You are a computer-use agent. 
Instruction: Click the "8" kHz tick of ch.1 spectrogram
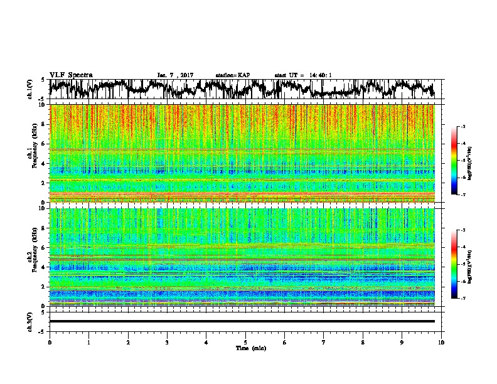[44, 124]
